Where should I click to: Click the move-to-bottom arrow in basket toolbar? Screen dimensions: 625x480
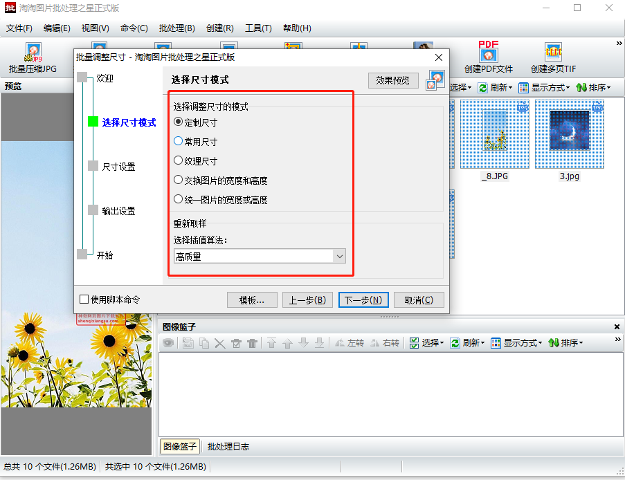click(x=319, y=343)
